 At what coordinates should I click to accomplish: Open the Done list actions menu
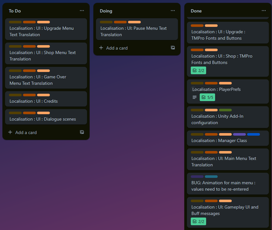click(x=264, y=10)
